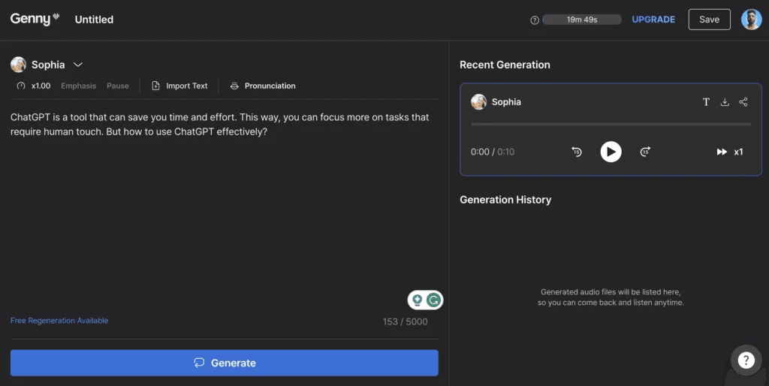Click the Sophia voice avatar in editor
Screen dimensions: 769x386
click(x=18, y=65)
